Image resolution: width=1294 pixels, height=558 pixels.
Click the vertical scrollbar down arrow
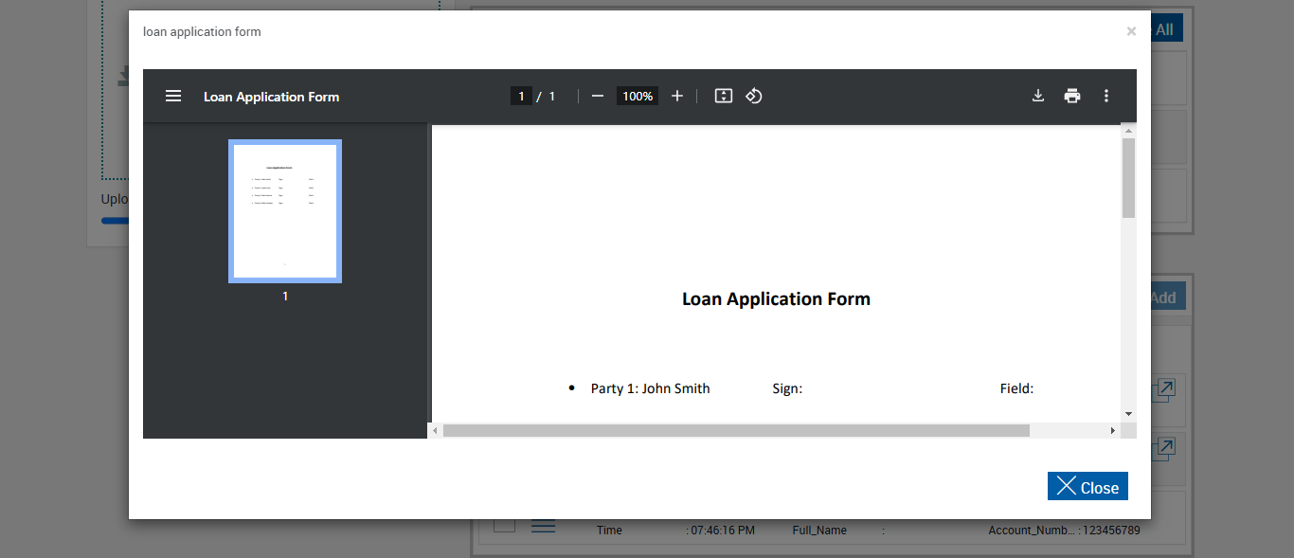(1128, 414)
